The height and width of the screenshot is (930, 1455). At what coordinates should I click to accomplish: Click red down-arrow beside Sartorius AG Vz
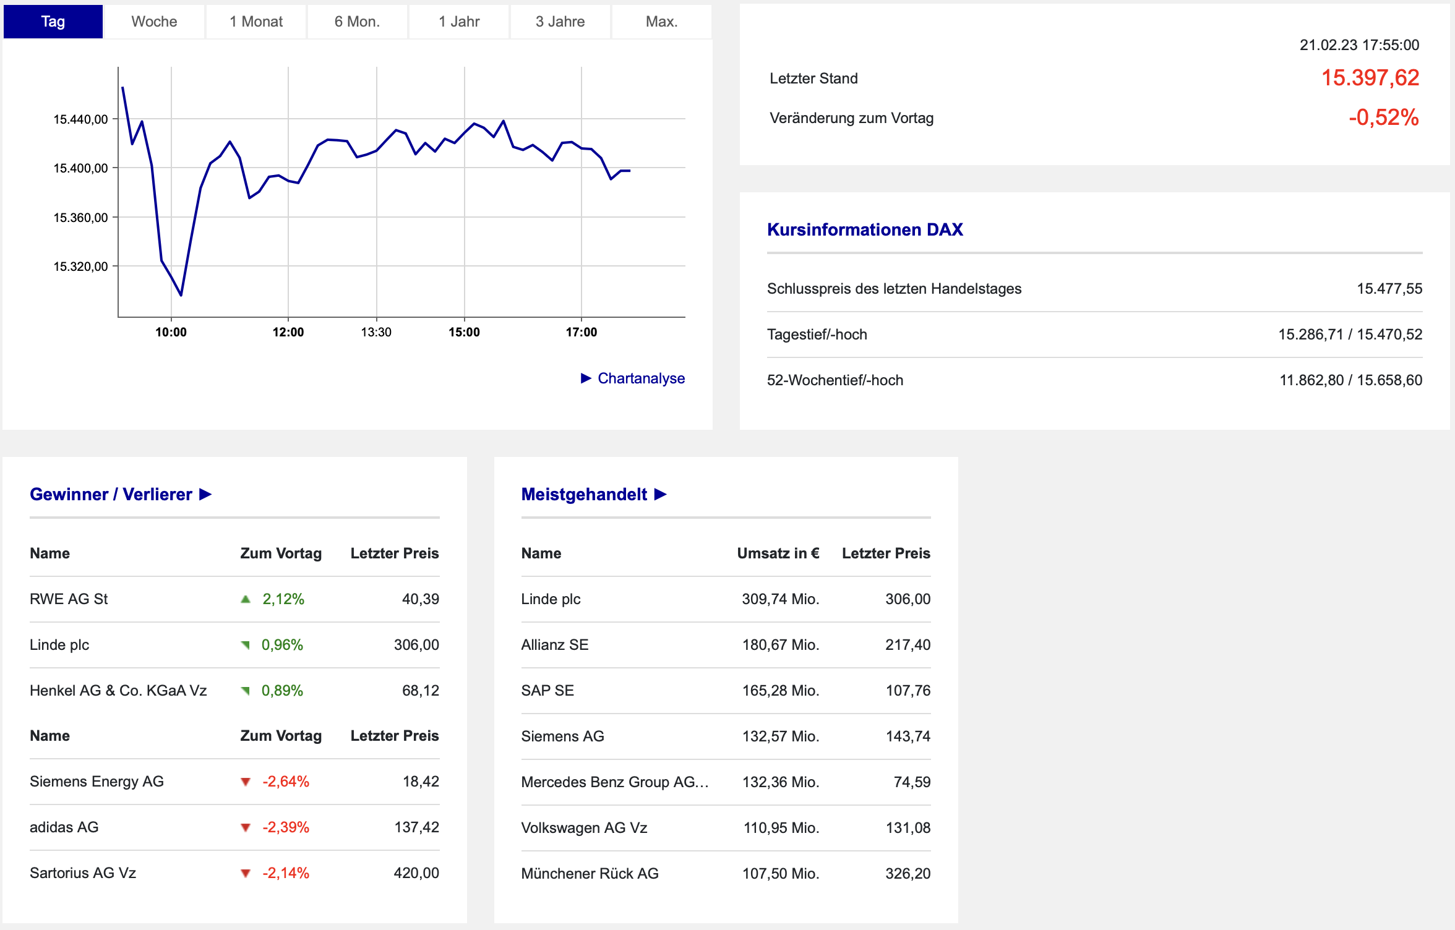pos(246,874)
